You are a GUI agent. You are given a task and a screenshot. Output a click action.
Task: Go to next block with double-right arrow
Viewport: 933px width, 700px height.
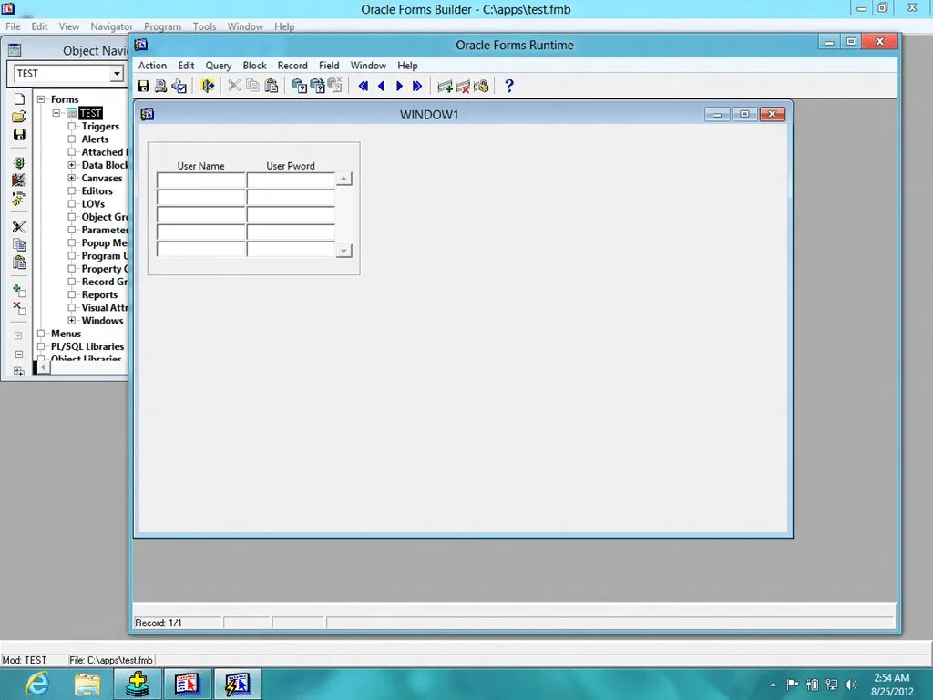click(417, 86)
